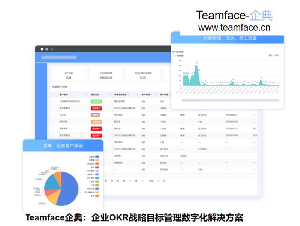Sort by the 客户名称 column arrow

69,95
